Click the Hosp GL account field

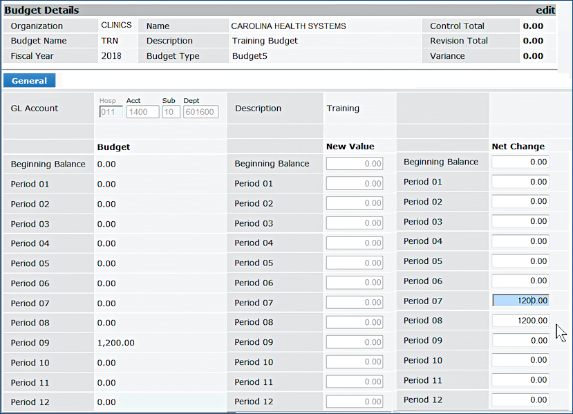click(111, 112)
